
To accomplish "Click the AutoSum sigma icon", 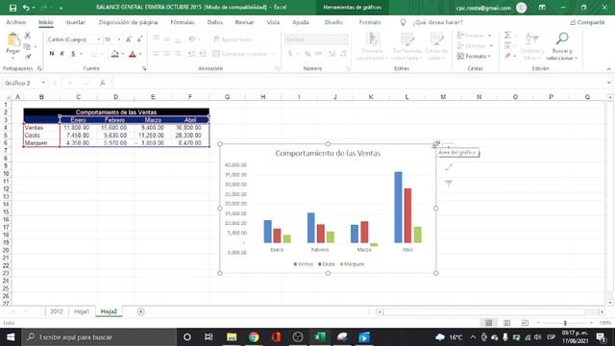I will (x=507, y=36).
